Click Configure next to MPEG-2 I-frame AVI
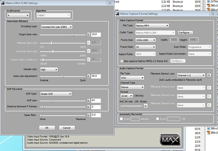The height and width of the screenshot is (151, 218). (x=178, y=61)
